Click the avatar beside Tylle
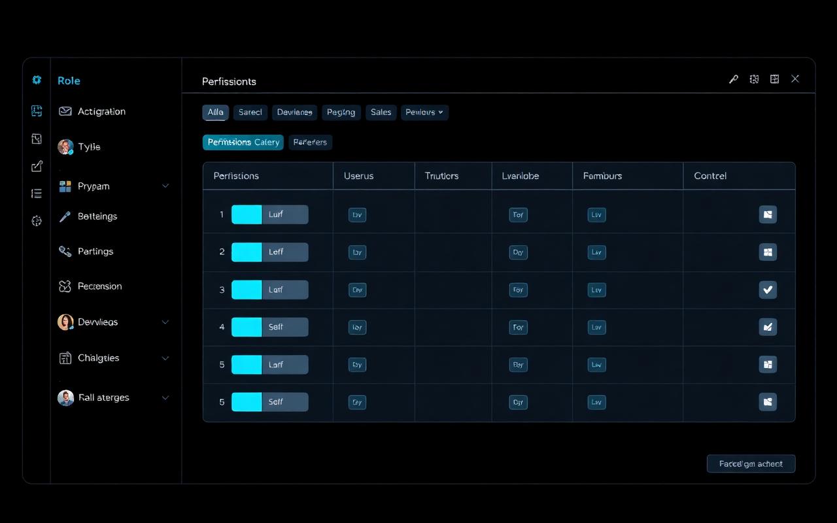837x523 pixels. point(65,146)
